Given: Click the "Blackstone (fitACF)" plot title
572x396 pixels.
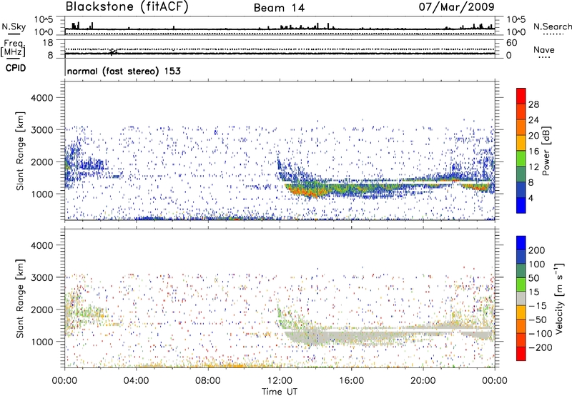Looking at the screenshot, I should [x=127, y=6].
